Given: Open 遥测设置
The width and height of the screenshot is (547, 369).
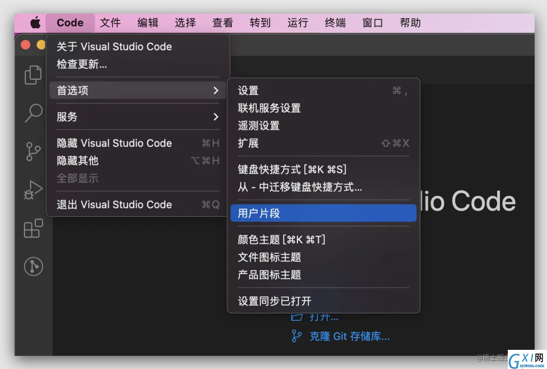Looking at the screenshot, I should (323, 126).
